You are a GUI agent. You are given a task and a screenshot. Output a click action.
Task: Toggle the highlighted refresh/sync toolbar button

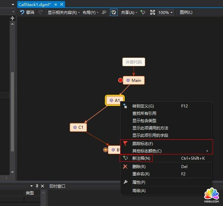coord(114,12)
